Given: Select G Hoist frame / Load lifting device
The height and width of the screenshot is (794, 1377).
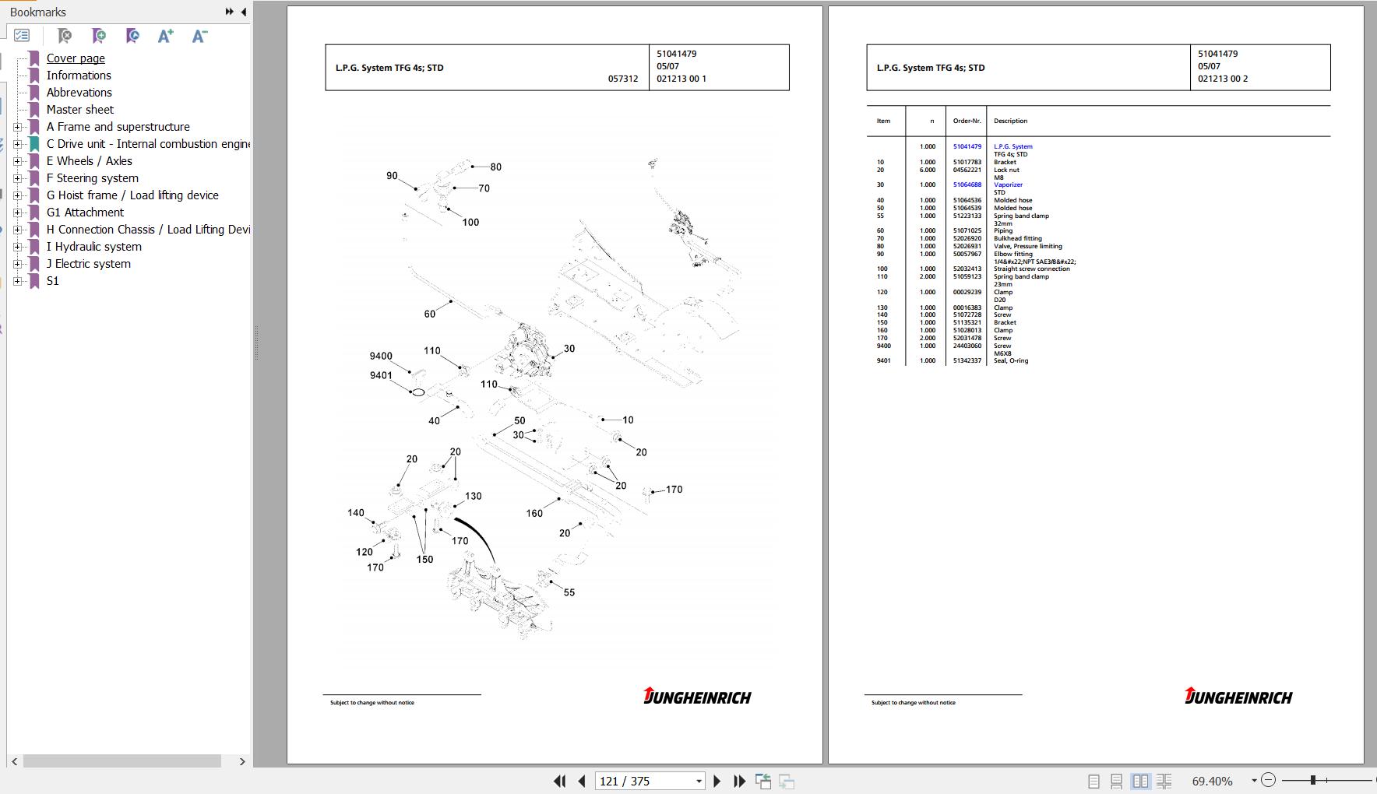Looking at the screenshot, I should [x=132, y=195].
